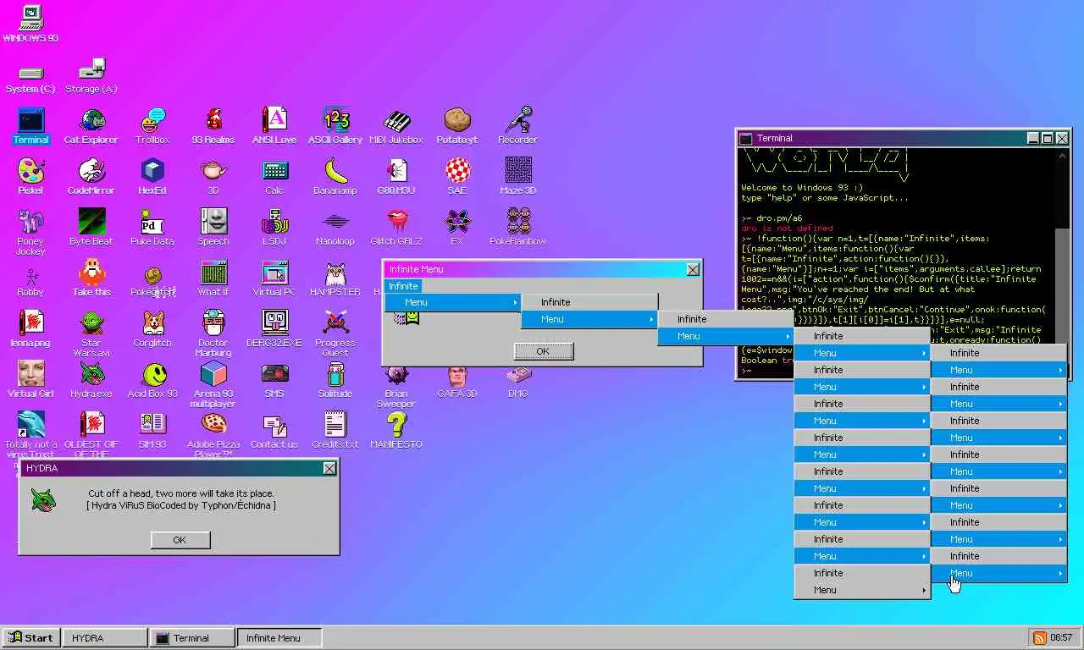This screenshot has width=1084, height=650.
Task: Open the Corglitch dog icon
Action: [x=152, y=328]
